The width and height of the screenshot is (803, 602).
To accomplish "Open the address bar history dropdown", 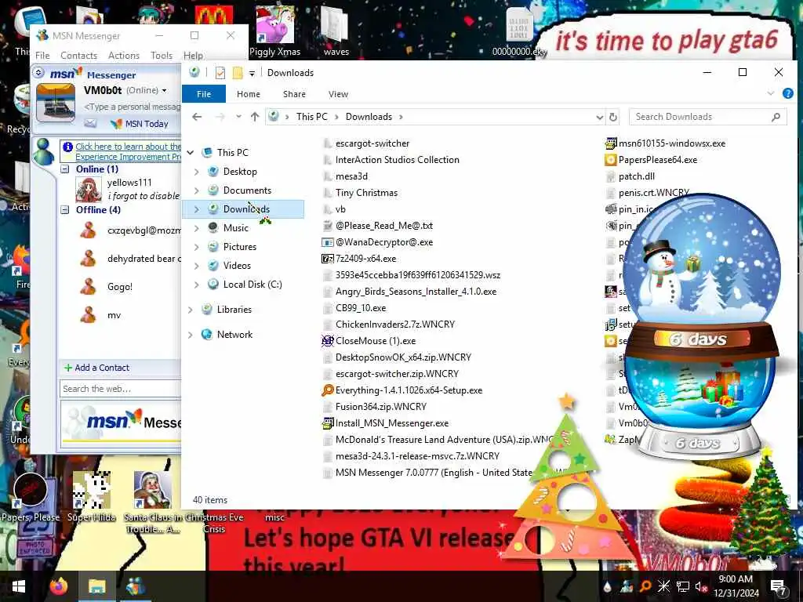I will tap(600, 118).
